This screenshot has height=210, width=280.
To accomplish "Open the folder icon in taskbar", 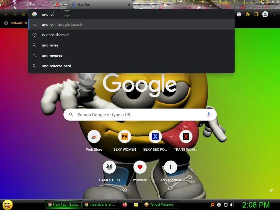I will [x=136, y=205].
